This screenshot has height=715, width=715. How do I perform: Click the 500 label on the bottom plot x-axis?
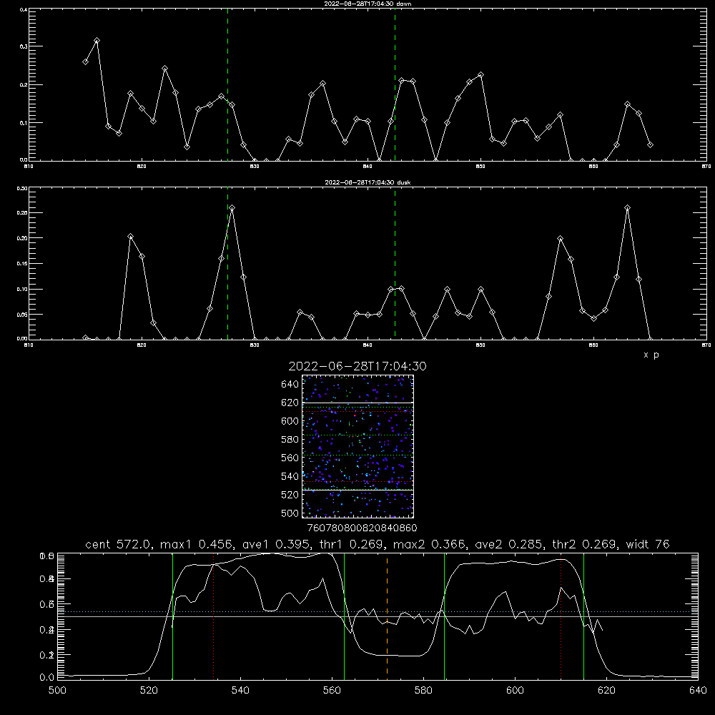57,691
